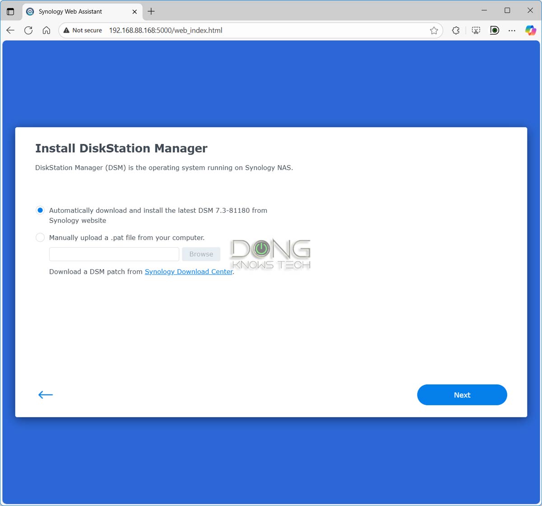
Task: Add this page to favorites
Action: tap(434, 30)
